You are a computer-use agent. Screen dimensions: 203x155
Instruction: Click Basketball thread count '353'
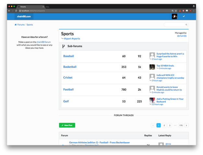(x=124, y=67)
